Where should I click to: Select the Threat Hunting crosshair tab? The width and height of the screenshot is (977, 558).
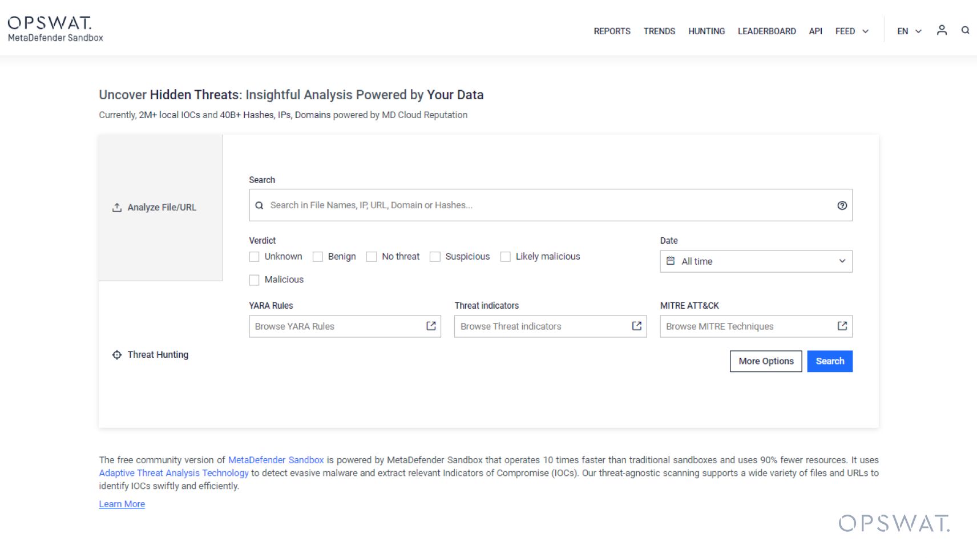coord(151,355)
